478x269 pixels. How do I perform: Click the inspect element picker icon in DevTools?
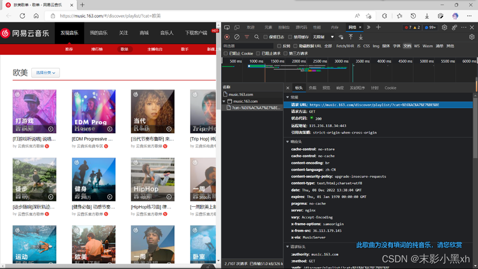coord(227,27)
